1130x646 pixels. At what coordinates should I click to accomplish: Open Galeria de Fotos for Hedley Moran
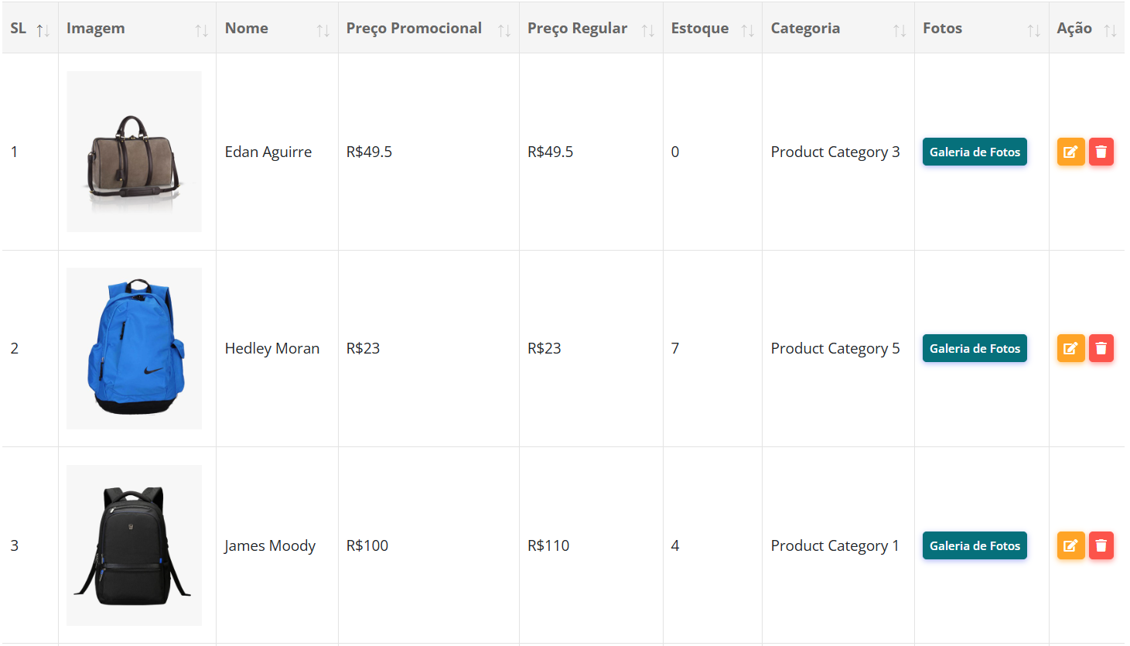(x=975, y=348)
